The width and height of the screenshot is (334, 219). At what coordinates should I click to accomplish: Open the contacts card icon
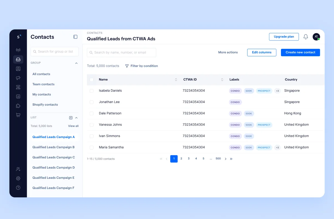(18, 69)
